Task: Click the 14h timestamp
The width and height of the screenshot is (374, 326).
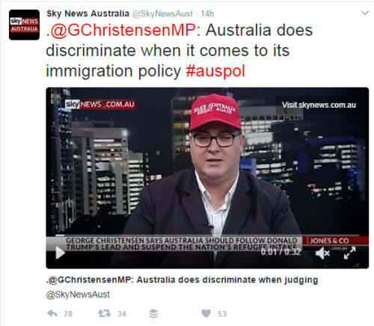Action: [x=207, y=13]
